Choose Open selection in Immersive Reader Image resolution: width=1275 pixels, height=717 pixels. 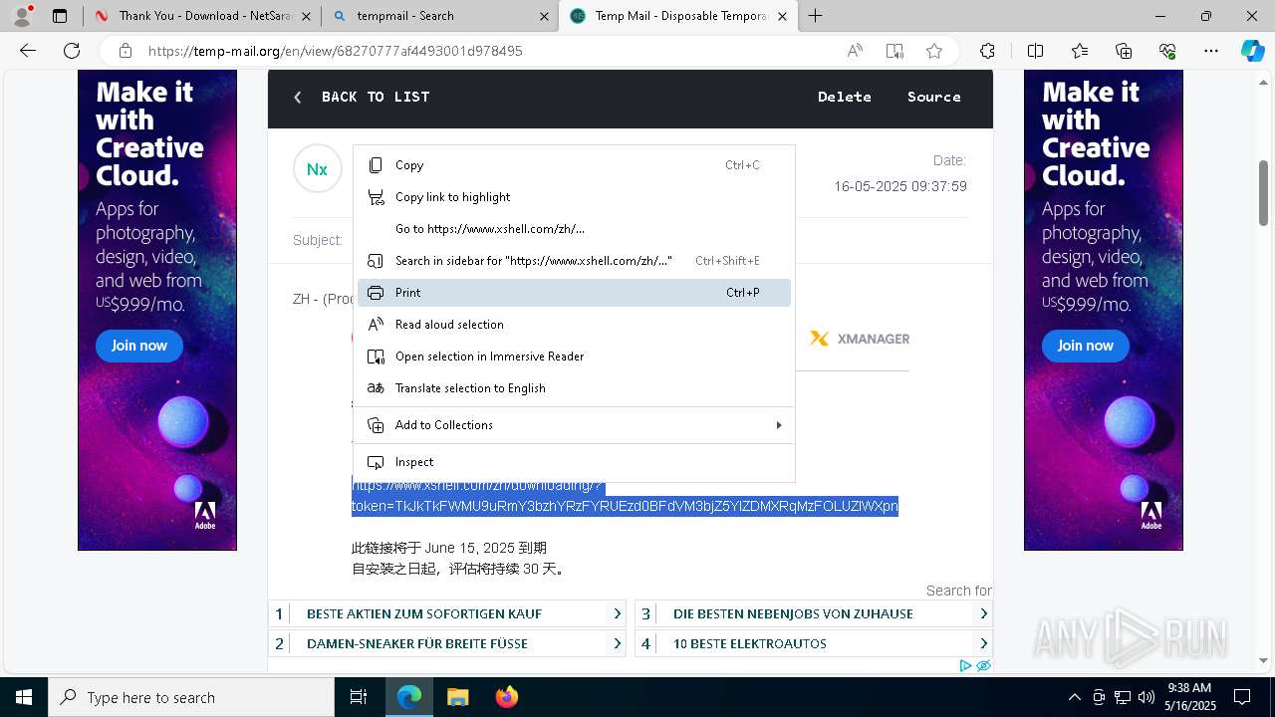tap(574, 357)
